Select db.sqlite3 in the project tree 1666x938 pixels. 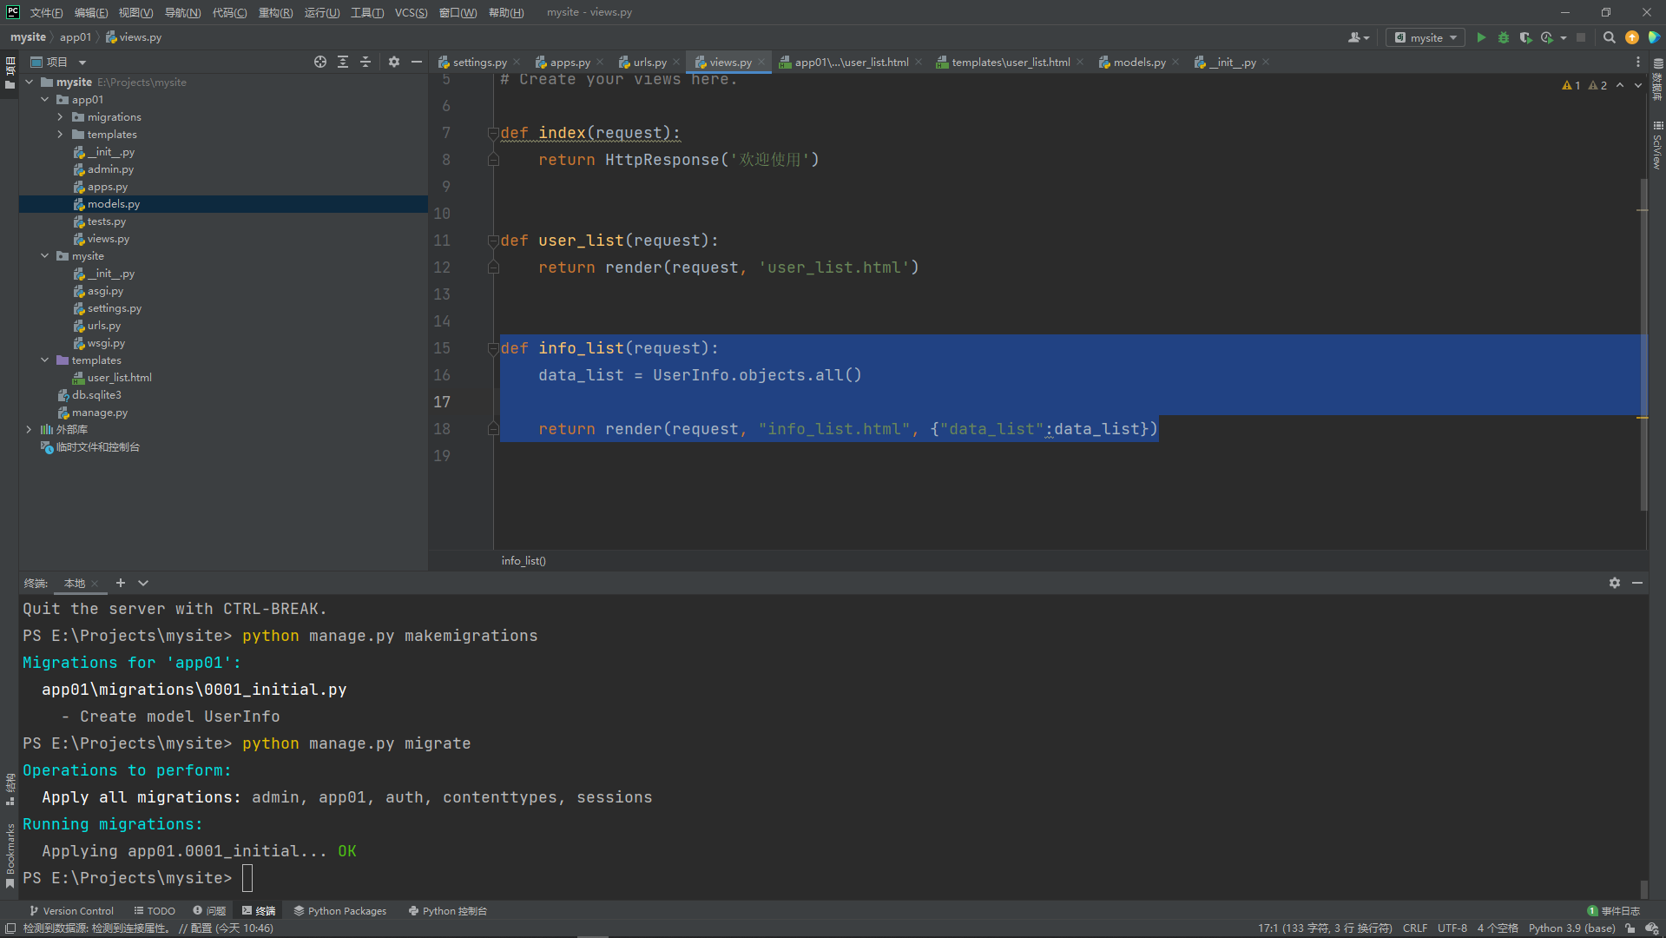click(89, 395)
